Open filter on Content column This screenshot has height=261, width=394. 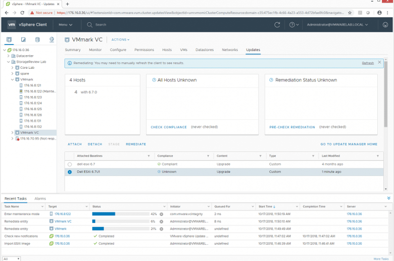(x=260, y=156)
